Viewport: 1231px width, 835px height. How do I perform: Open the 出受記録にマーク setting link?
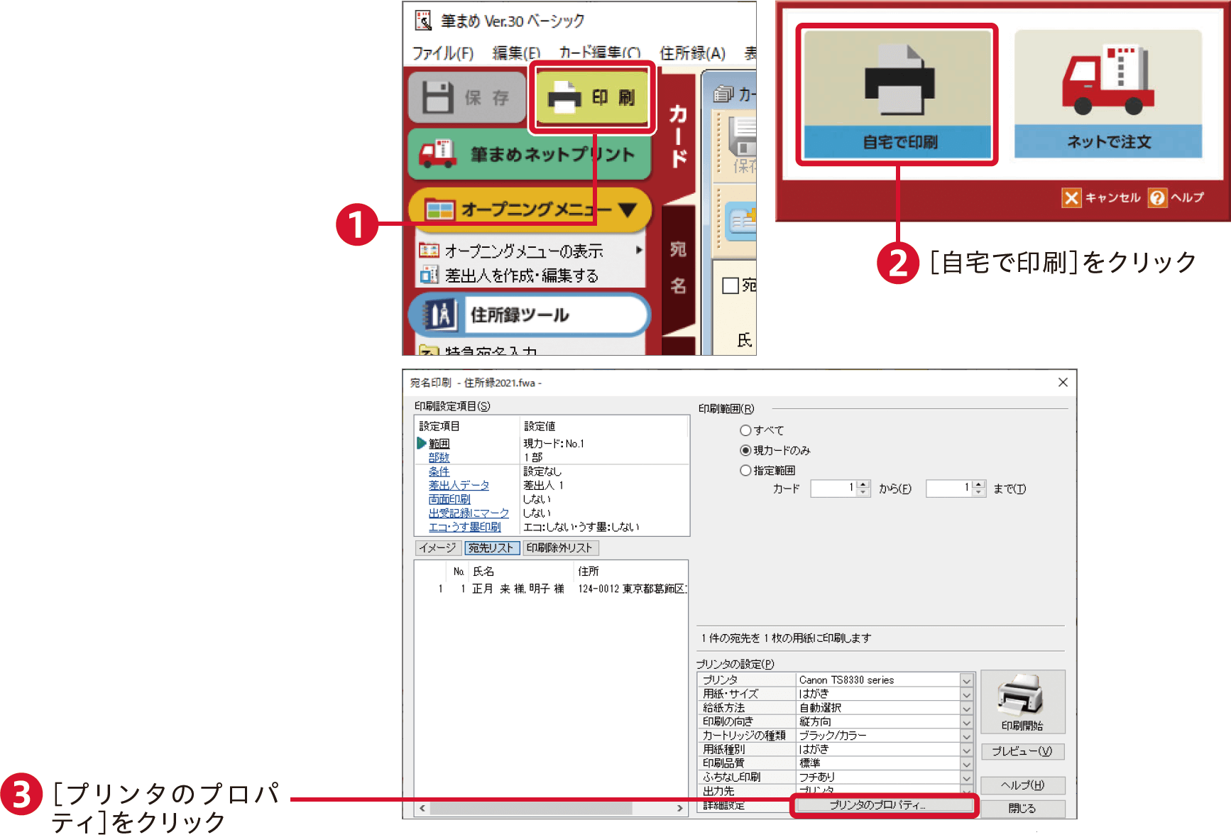click(x=469, y=513)
